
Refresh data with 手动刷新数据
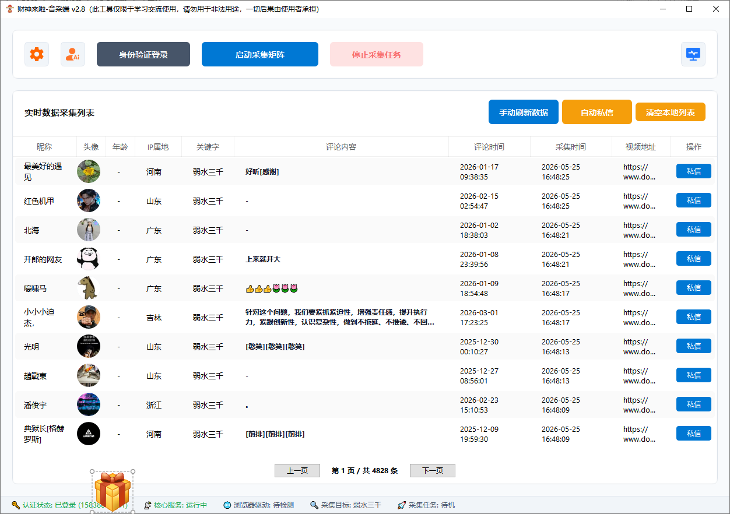point(524,112)
